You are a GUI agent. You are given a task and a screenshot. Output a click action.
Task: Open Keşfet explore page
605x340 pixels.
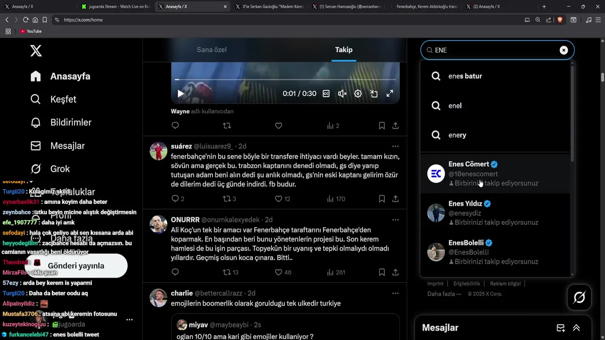point(53,99)
